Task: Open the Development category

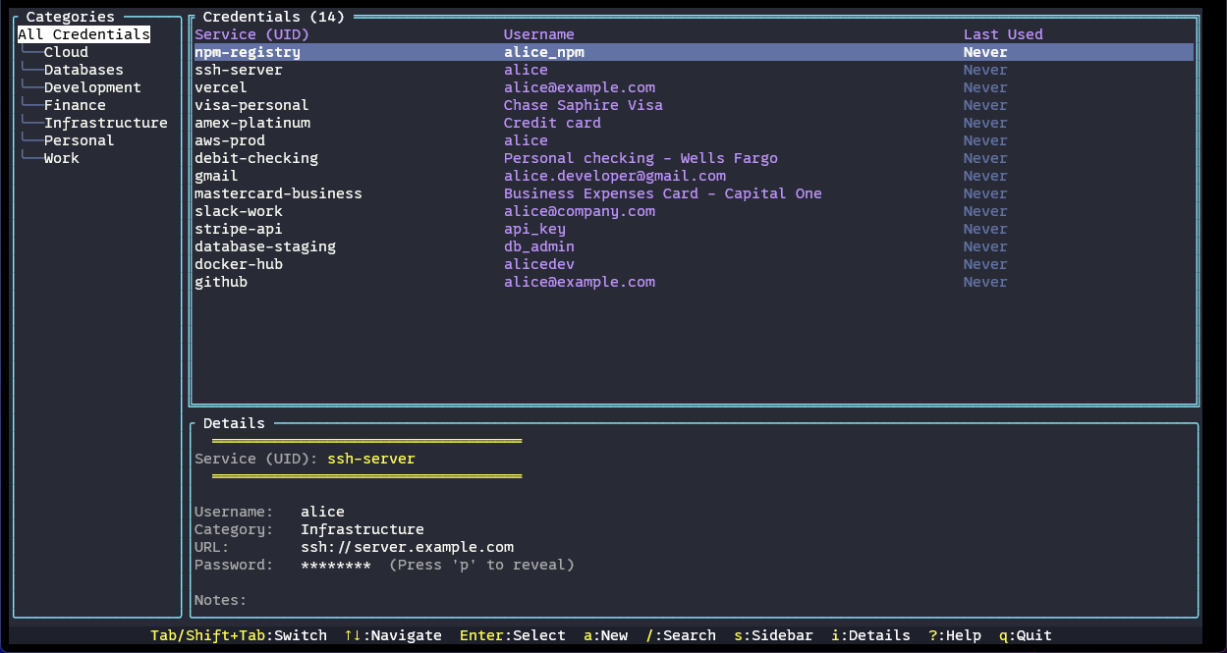Action: [92, 86]
